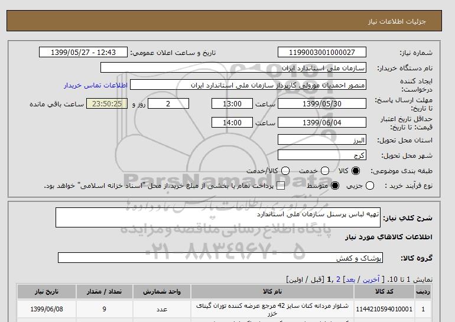Screen dimensions: 455x322
Task: Click the quantity 9 cell in row 1
Action: point(105,309)
